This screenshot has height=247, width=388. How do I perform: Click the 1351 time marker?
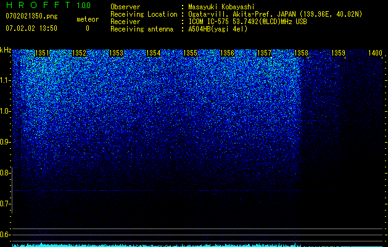42,53
